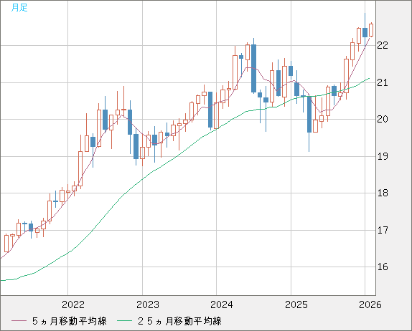Screen dimensions: 412x331
Task: Click the green 25-month legend line sample
Action: pos(125,321)
